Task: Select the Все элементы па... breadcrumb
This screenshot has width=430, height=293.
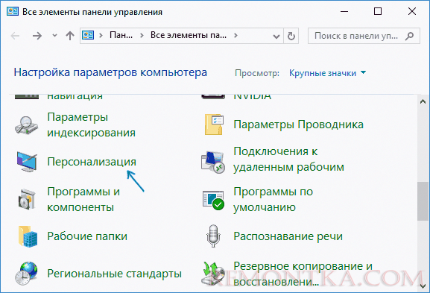Action: [x=189, y=35]
